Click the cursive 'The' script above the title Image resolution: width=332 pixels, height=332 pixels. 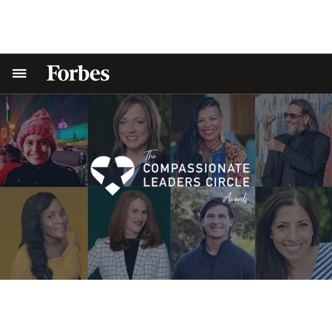coord(150,156)
